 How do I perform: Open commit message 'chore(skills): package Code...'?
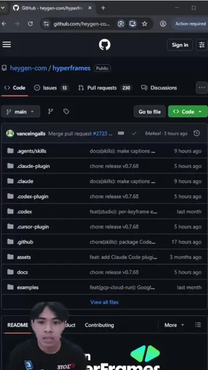pyautogui.click(x=122, y=242)
